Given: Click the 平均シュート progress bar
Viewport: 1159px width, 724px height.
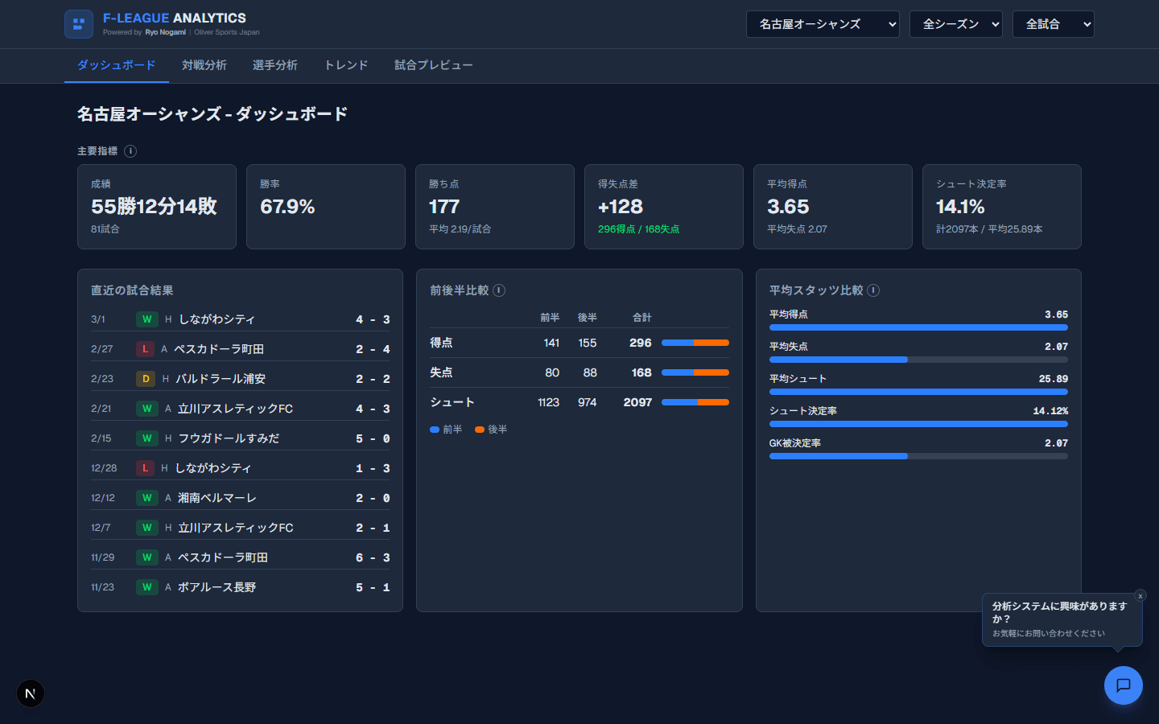Looking at the screenshot, I should click(x=918, y=392).
